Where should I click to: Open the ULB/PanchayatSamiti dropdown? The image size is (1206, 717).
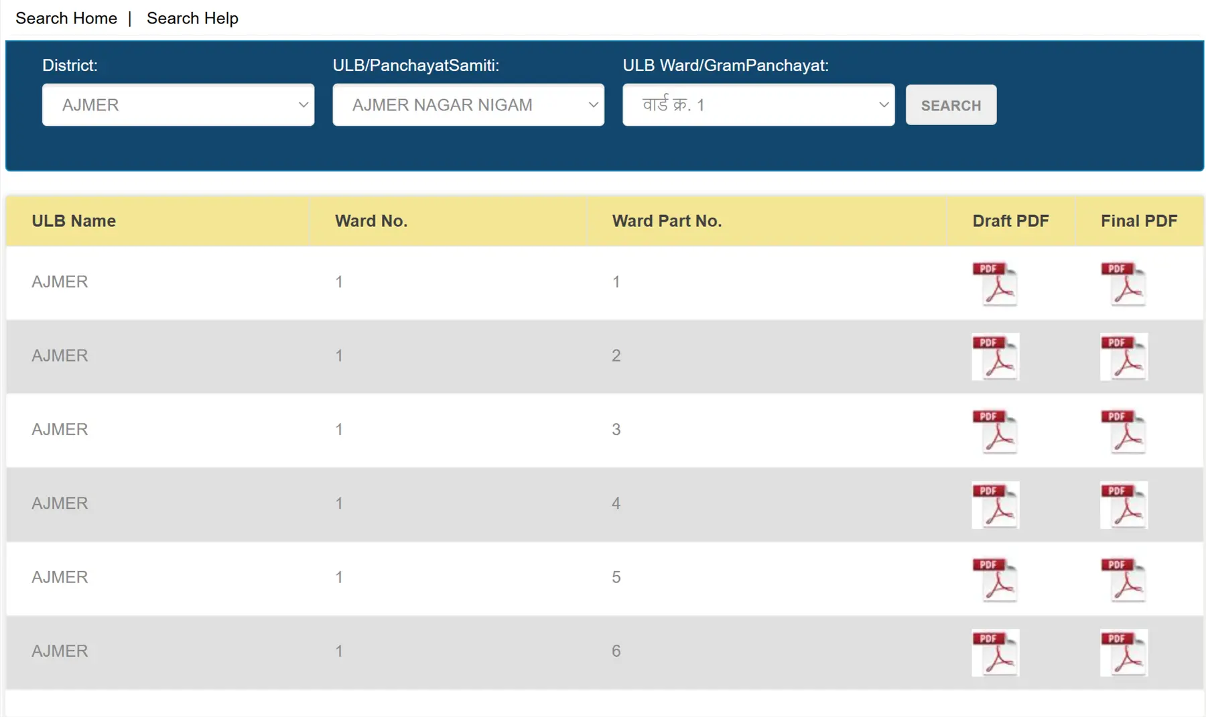pyautogui.click(x=468, y=104)
